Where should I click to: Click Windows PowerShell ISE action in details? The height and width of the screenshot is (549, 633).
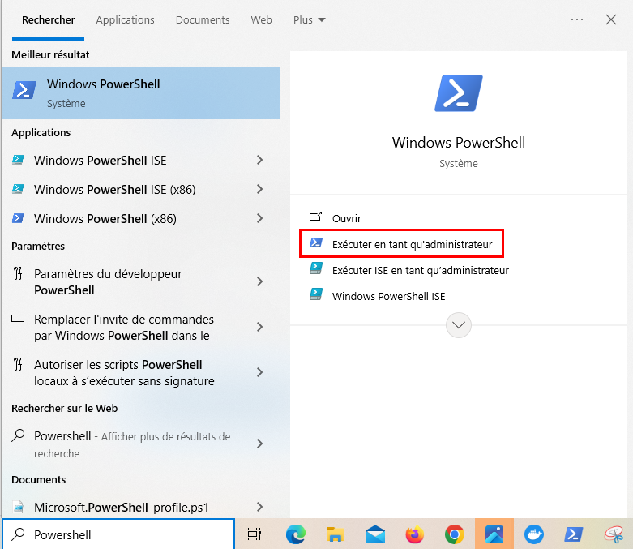(x=388, y=296)
